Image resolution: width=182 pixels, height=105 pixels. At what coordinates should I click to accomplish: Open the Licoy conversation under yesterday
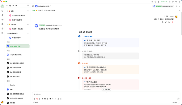[18, 55]
